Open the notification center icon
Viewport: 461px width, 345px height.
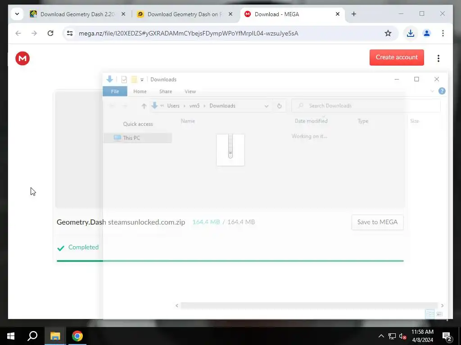pos(447,337)
